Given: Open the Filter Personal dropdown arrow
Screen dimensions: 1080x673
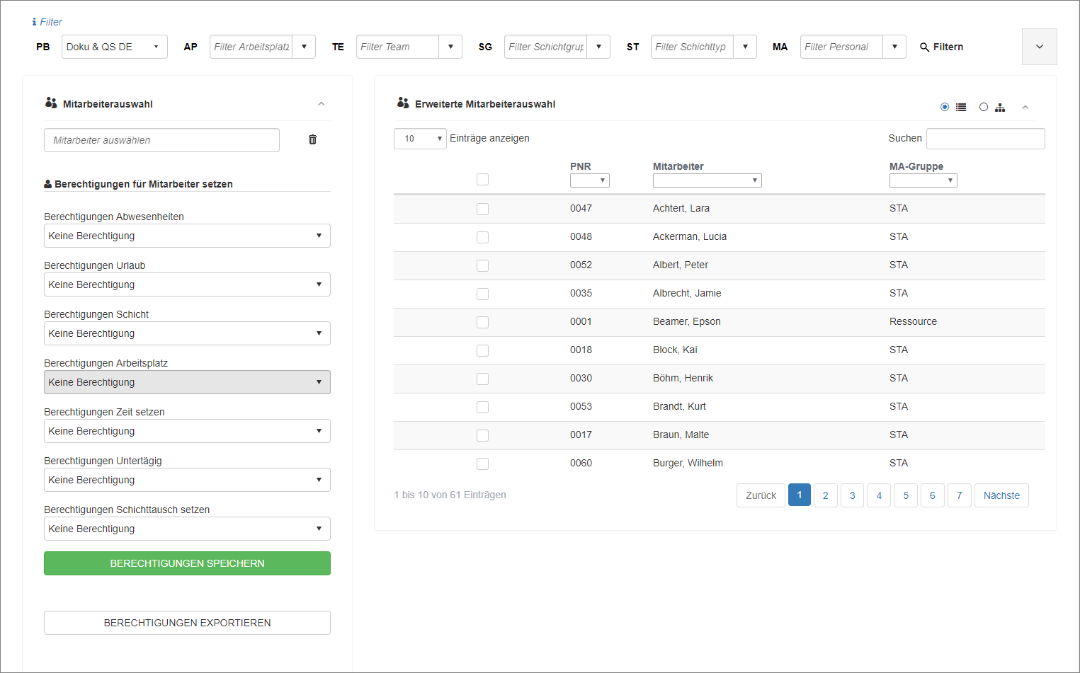Looking at the screenshot, I should pos(894,47).
